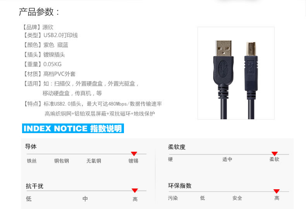Click the USB cable product image
This screenshot has width=306, height=209.
click(x=236, y=73)
